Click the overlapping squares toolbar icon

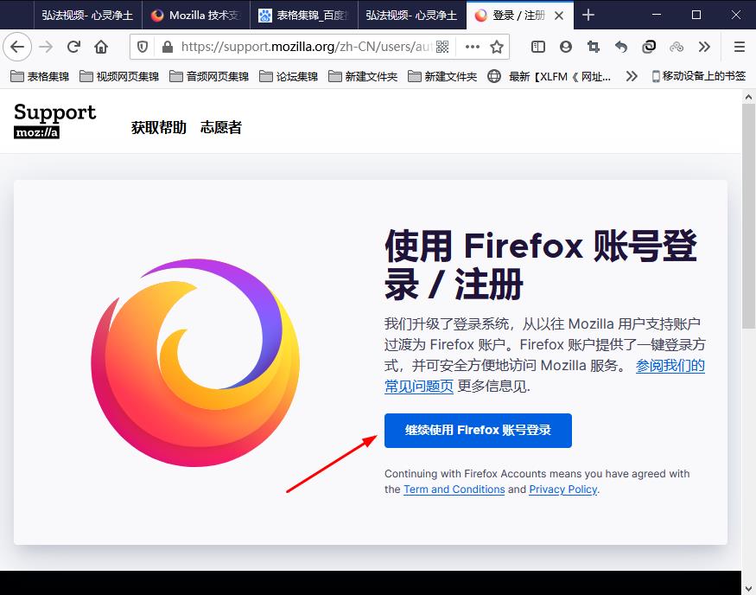click(x=649, y=47)
